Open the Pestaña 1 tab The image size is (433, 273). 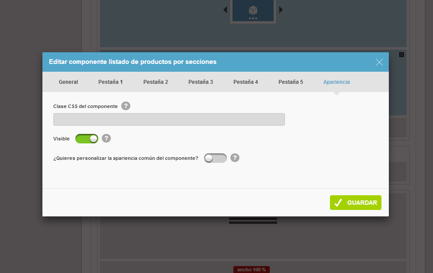110,82
